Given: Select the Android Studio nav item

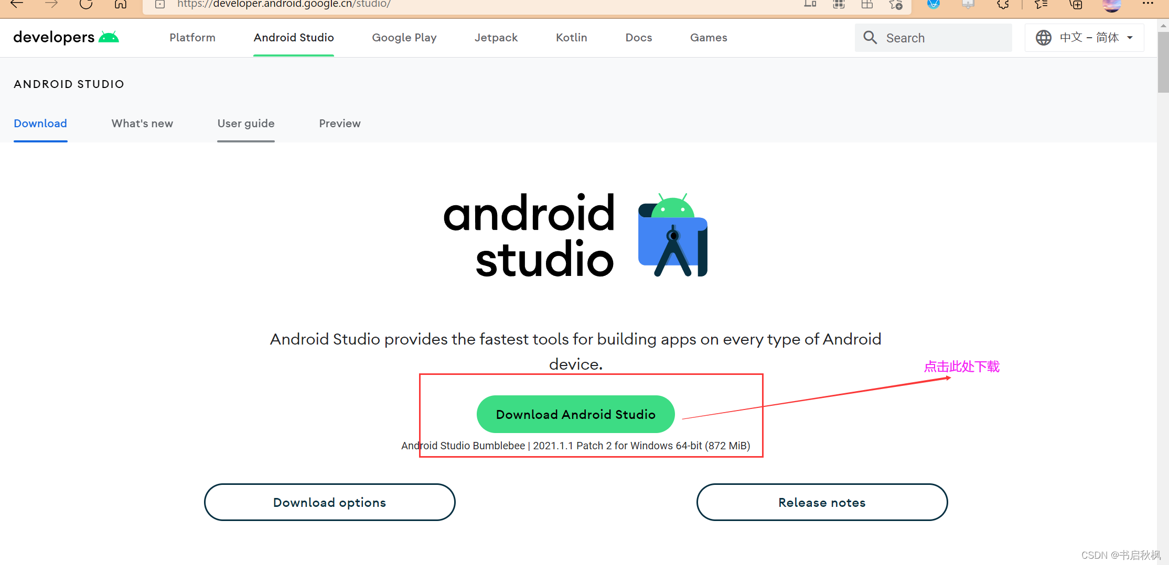Looking at the screenshot, I should point(294,38).
